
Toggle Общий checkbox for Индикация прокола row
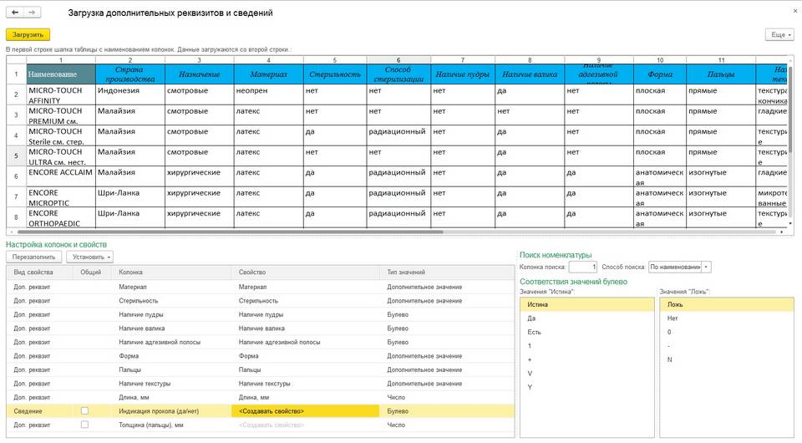[x=85, y=410]
